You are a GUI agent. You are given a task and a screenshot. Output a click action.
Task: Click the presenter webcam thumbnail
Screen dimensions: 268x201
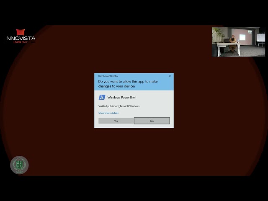pyautogui.click(x=239, y=42)
